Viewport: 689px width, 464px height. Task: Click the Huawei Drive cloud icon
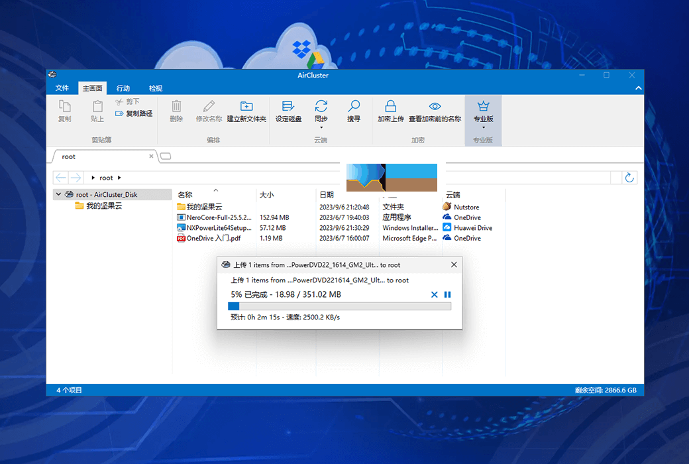pyautogui.click(x=447, y=227)
